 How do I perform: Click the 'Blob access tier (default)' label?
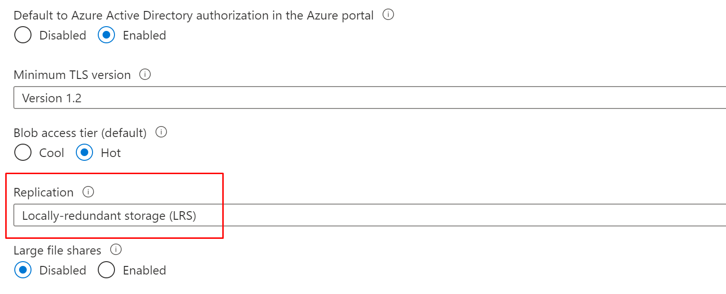point(80,133)
